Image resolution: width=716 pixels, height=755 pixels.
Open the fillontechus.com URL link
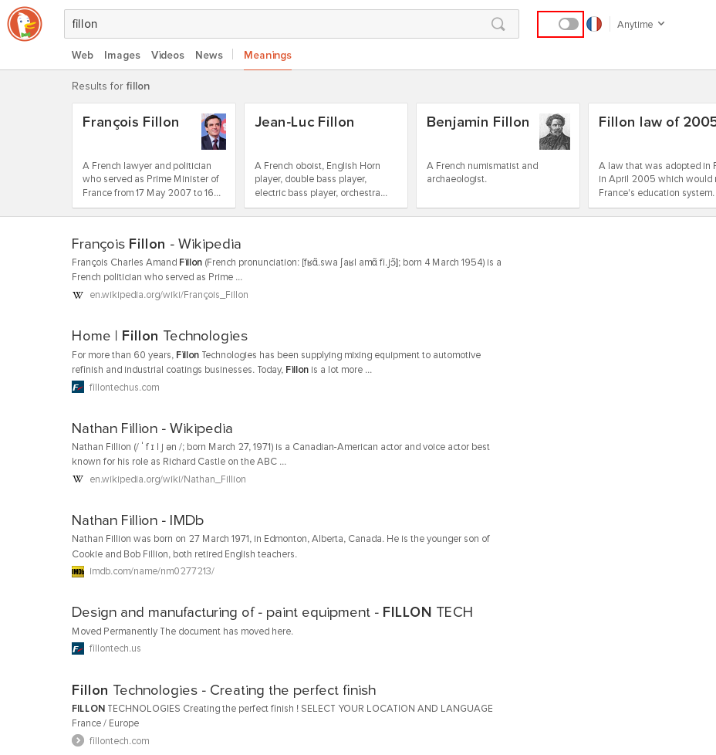(124, 387)
